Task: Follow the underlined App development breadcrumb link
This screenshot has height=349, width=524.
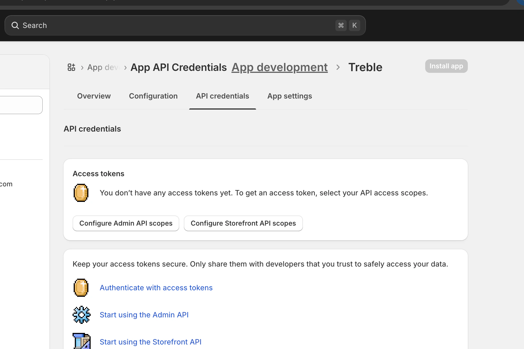Action: (280, 67)
